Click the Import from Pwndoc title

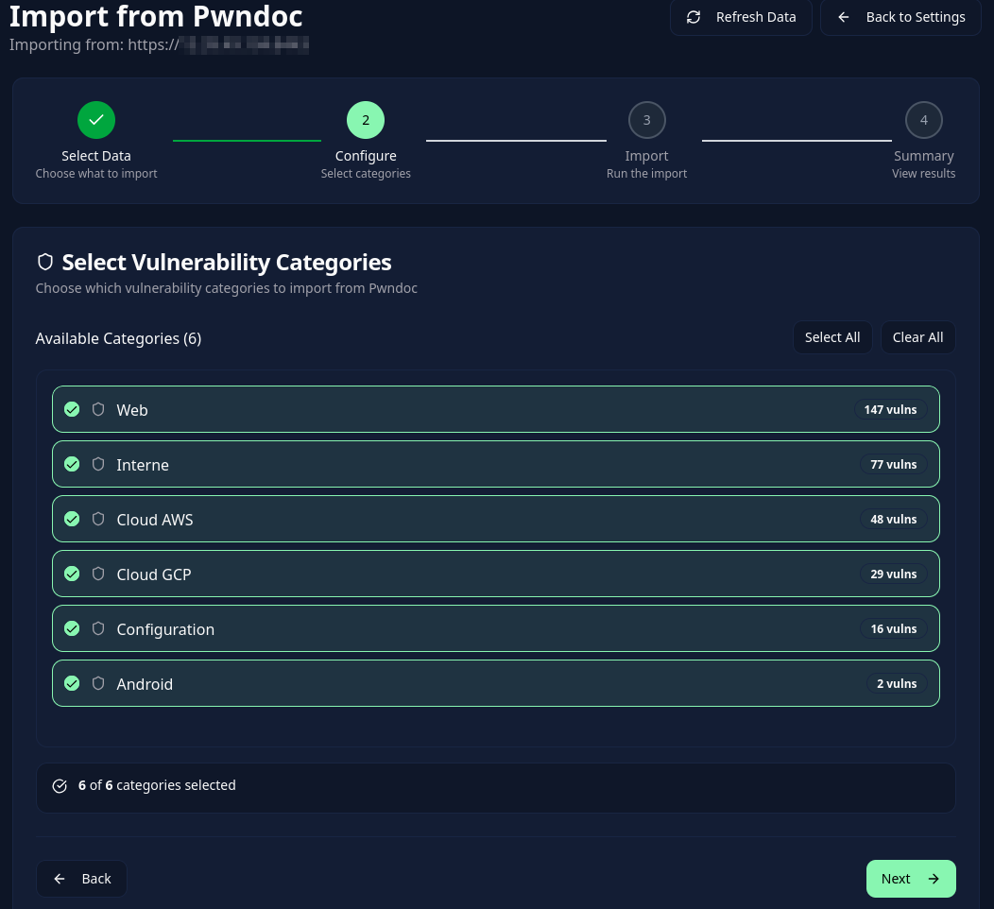(156, 16)
